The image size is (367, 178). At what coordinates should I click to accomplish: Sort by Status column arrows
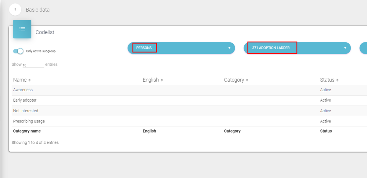click(337, 80)
